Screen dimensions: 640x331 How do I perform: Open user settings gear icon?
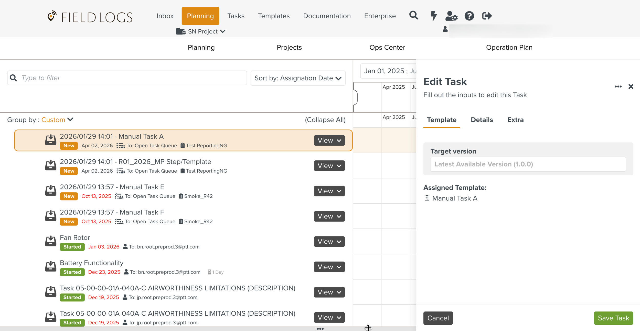(451, 16)
